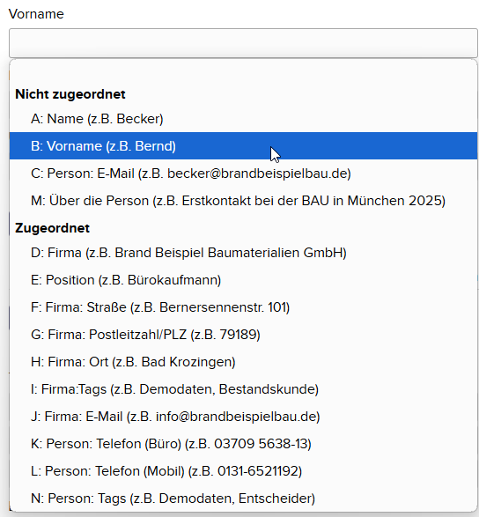Choose I: Firma:Tags option
Image resolution: width=479 pixels, height=517 pixels.
[243, 389]
